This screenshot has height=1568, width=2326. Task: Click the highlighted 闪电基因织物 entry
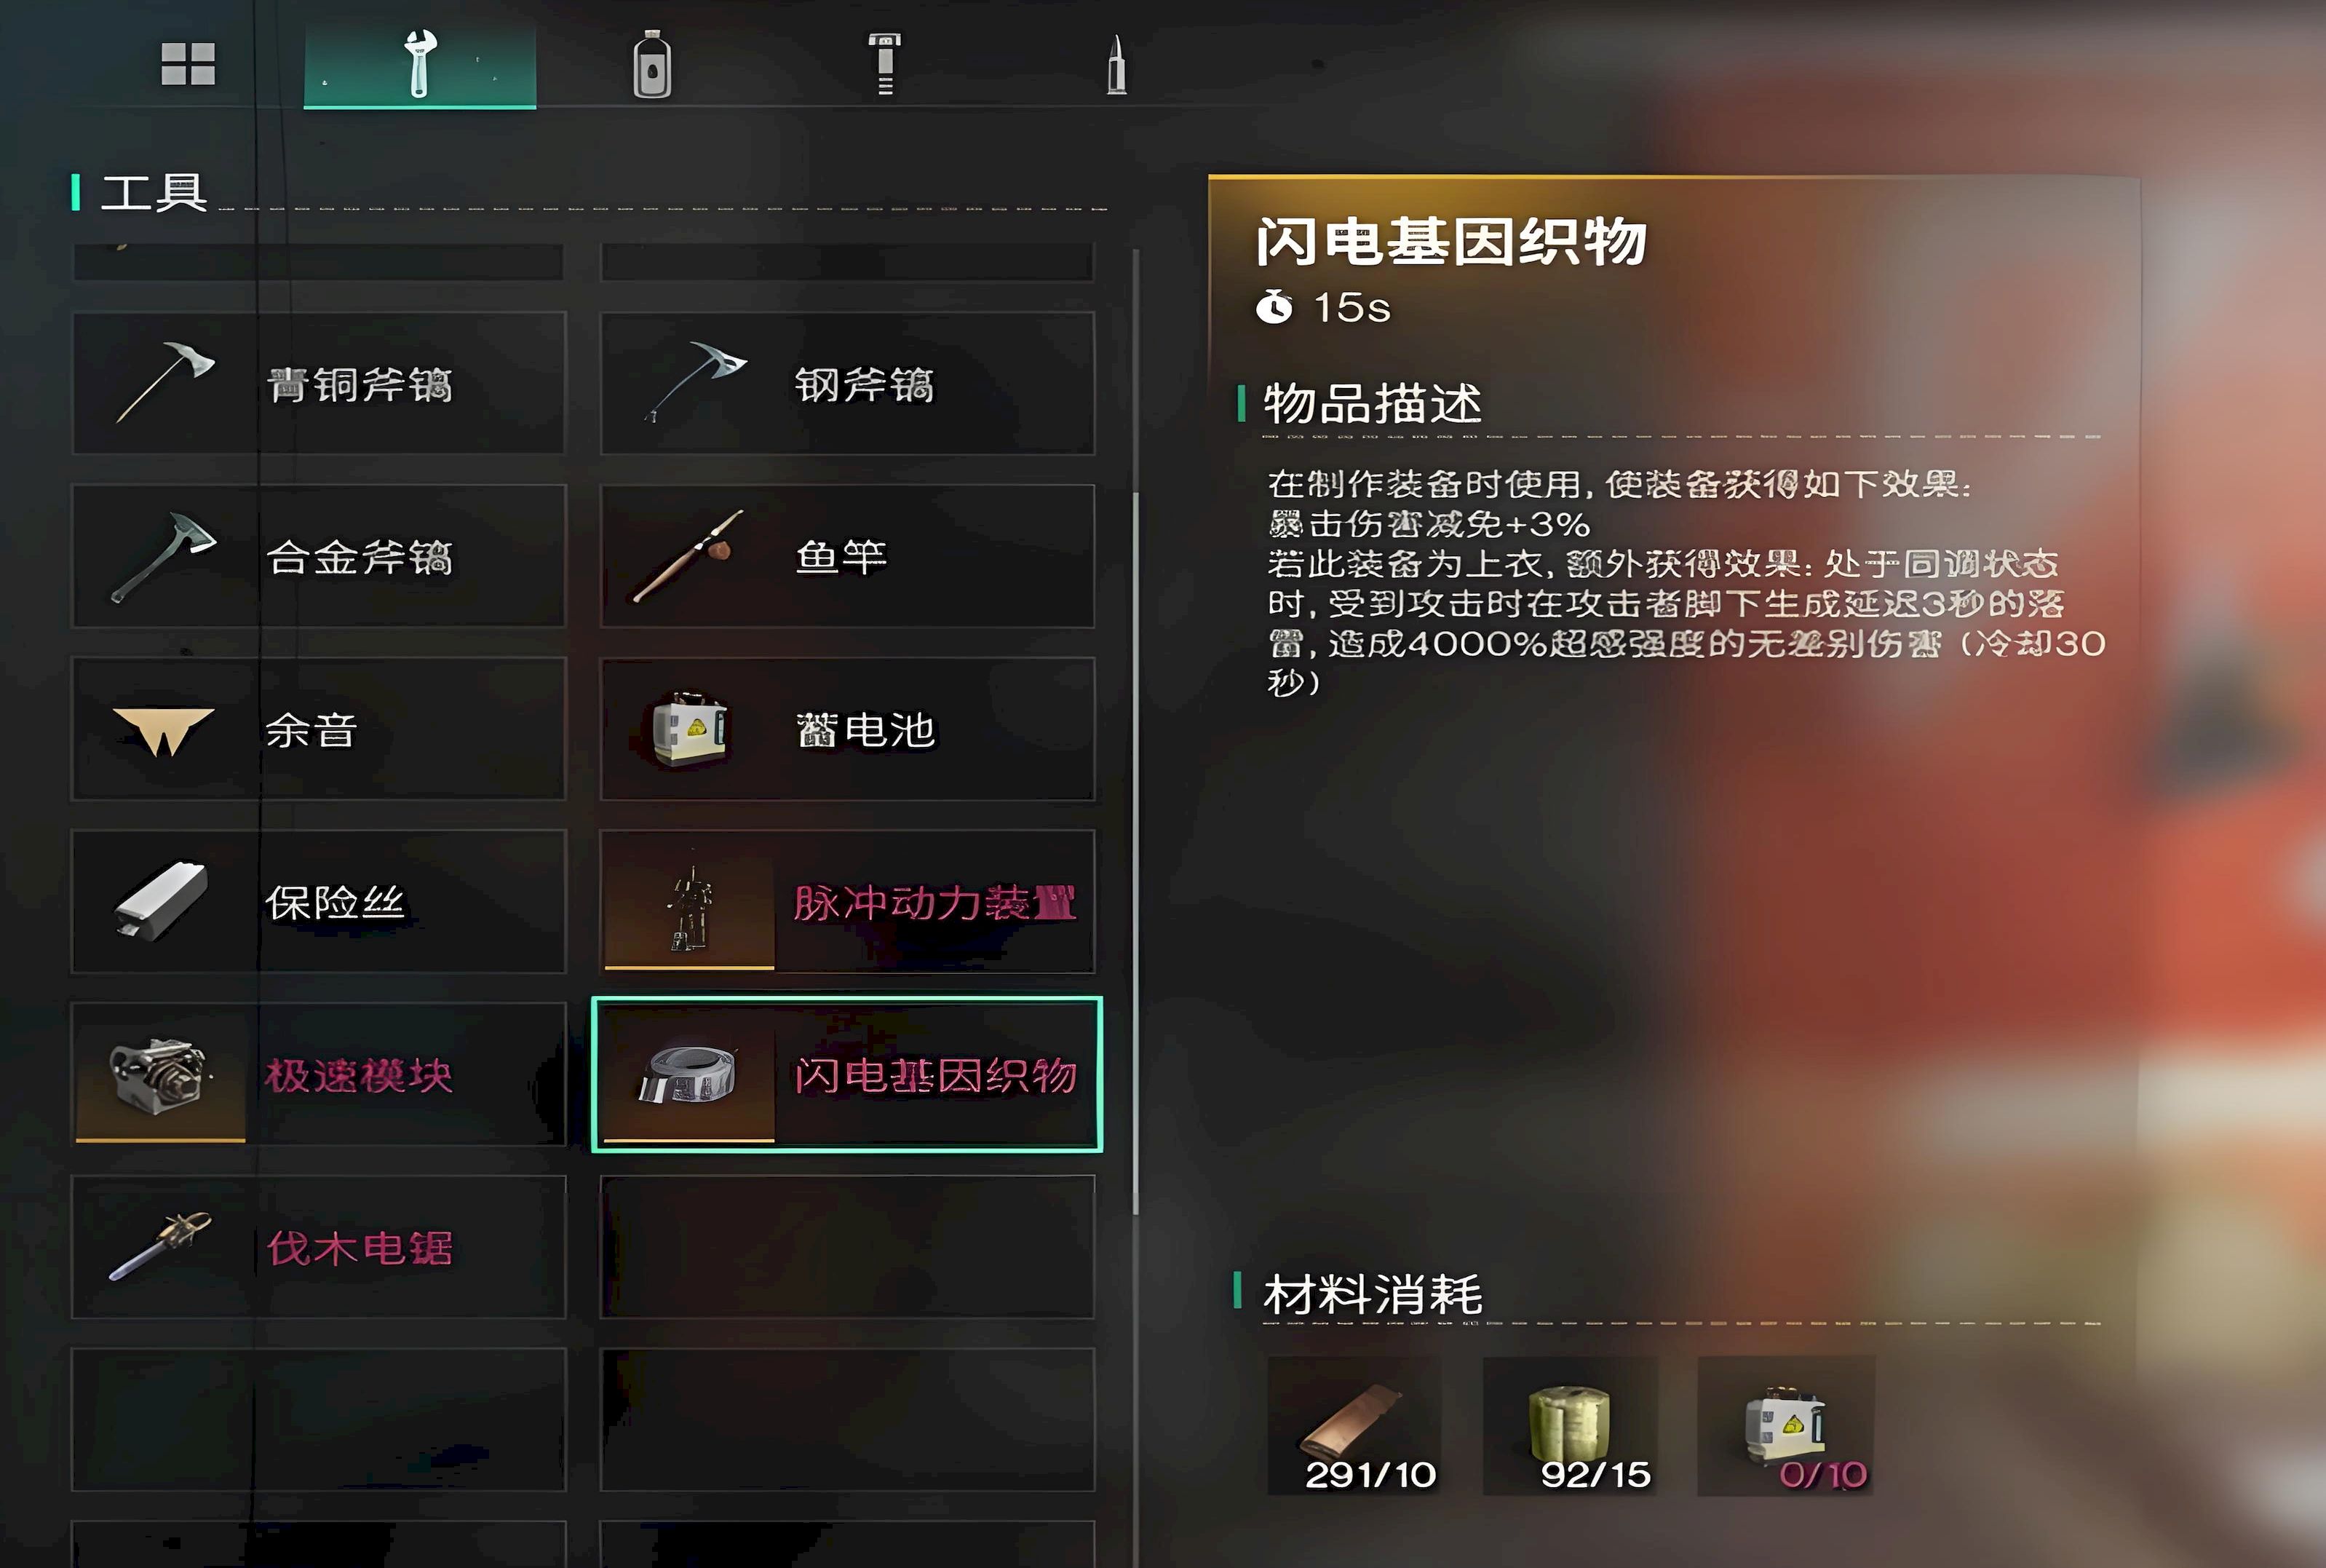pos(848,1075)
